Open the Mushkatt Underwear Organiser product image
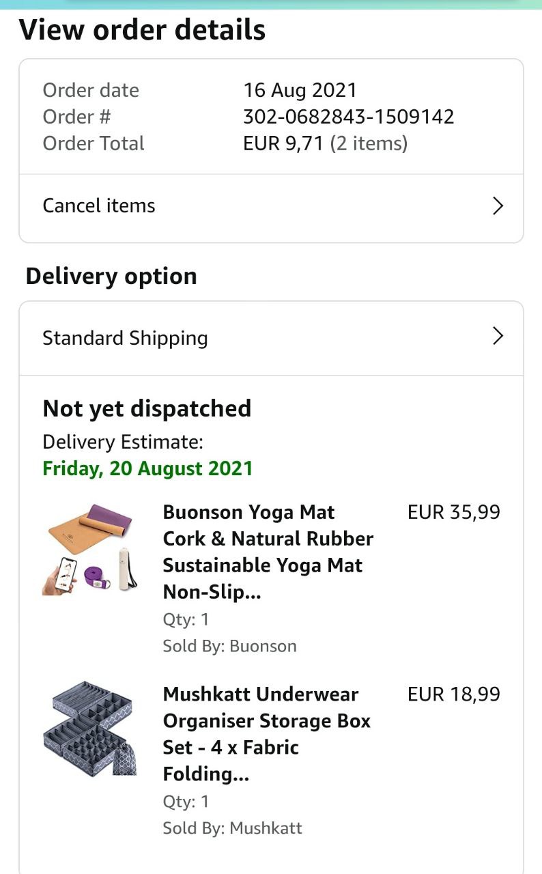 pyautogui.click(x=90, y=728)
